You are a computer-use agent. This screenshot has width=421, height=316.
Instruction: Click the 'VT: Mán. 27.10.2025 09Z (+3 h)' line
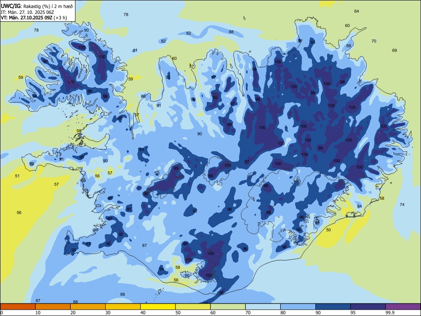point(34,18)
